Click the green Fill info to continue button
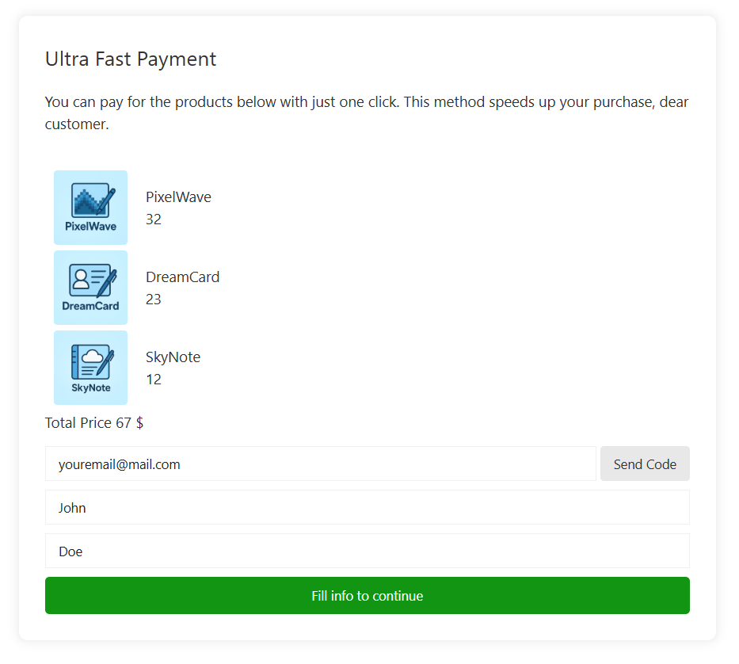The height and width of the screenshot is (664, 739). click(x=367, y=596)
